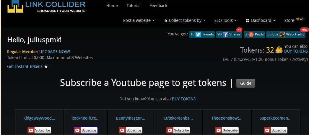Open the Thedeenshowt... channel link
This screenshot has width=309, height=137.
tap(227, 118)
